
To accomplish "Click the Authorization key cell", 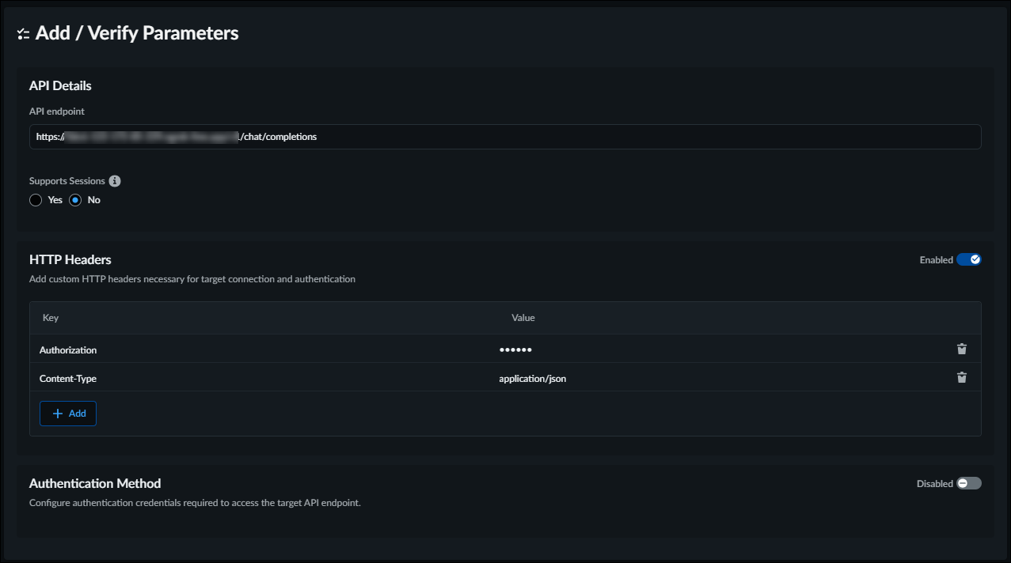I will tap(68, 350).
